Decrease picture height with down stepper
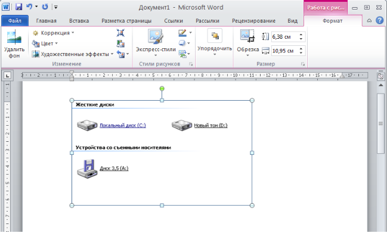 (301, 39)
